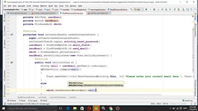Open the AVD Manager icon
Image resolution: width=198 pixels, height=111 pixels.
[179, 10]
